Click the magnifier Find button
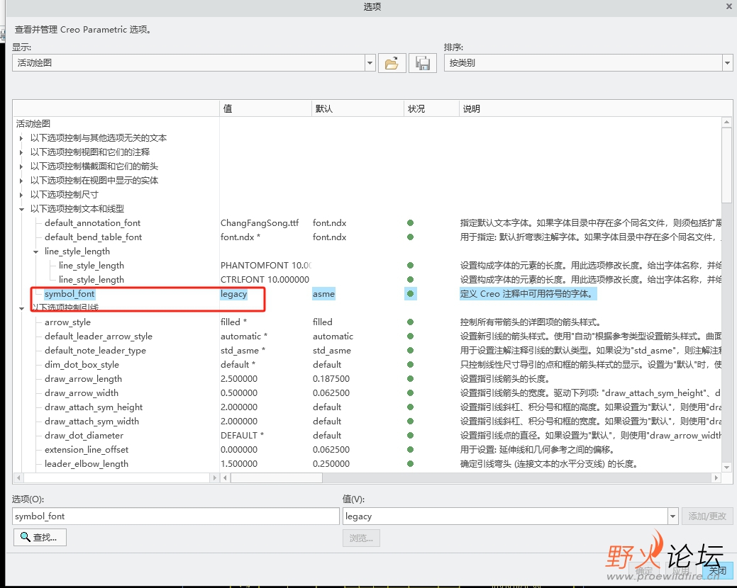Screen dimensions: 737x588 tap(40, 537)
